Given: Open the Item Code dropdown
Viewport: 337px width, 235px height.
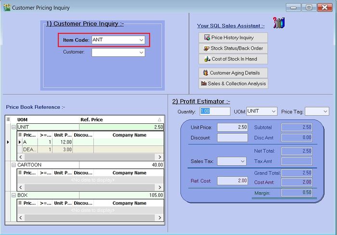Looking at the screenshot, I should [x=142, y=40].
